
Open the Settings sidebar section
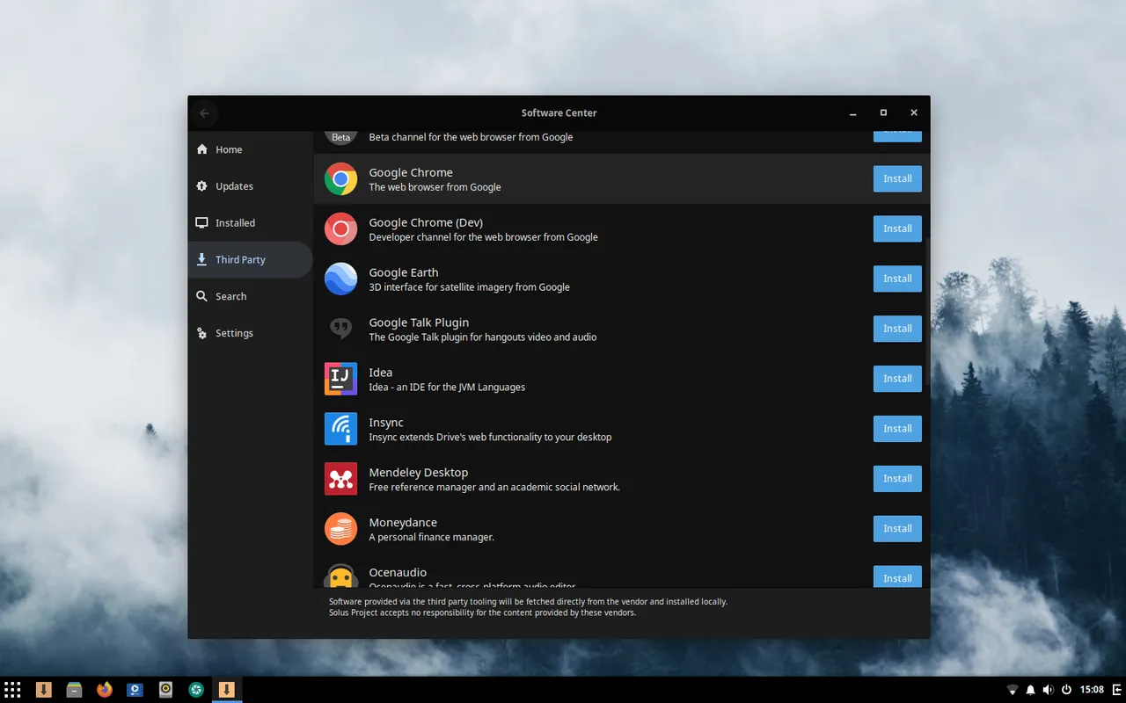tap(250, 334)
